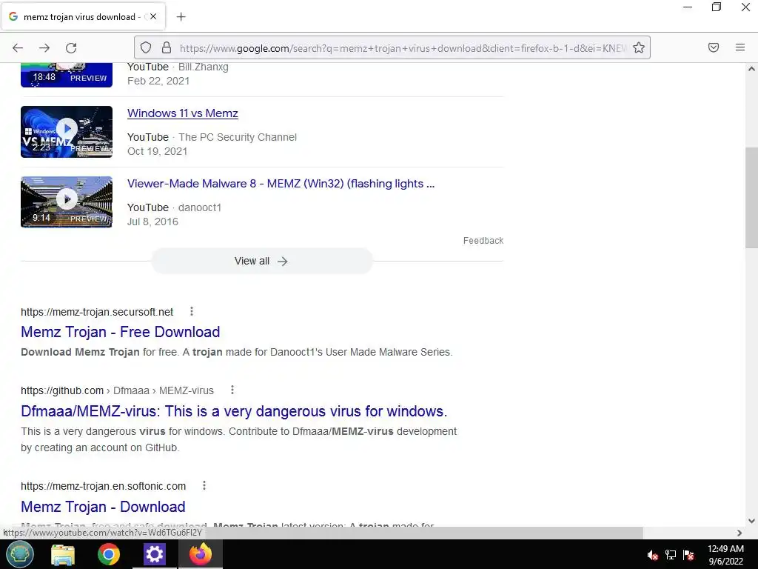
Task: Open Viewer-Made Malware 8 - MEMZ link
Action: (281, 184)
